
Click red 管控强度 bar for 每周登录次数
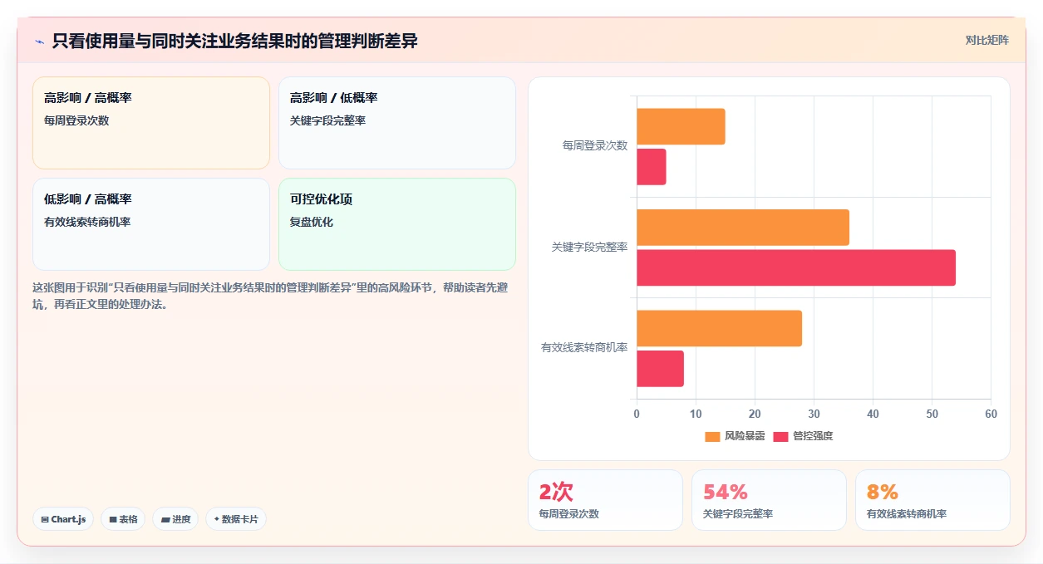point(652,167)
